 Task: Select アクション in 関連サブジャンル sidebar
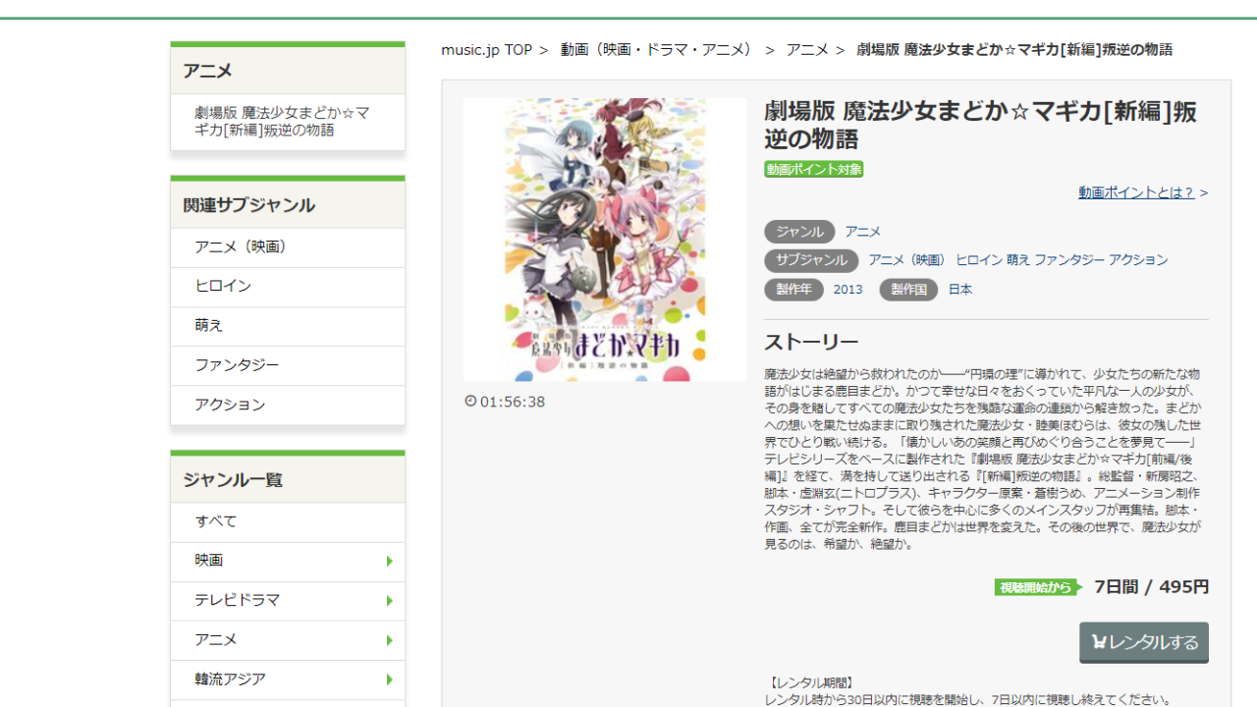[x=288, y=405]
